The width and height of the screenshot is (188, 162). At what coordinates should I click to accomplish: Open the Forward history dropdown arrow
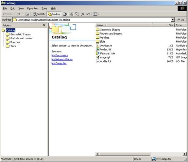(x=23, y=14)
